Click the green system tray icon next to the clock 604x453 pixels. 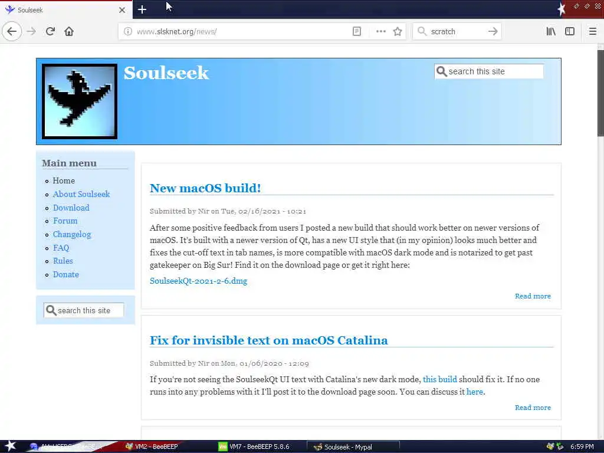(x=560, y=447)
